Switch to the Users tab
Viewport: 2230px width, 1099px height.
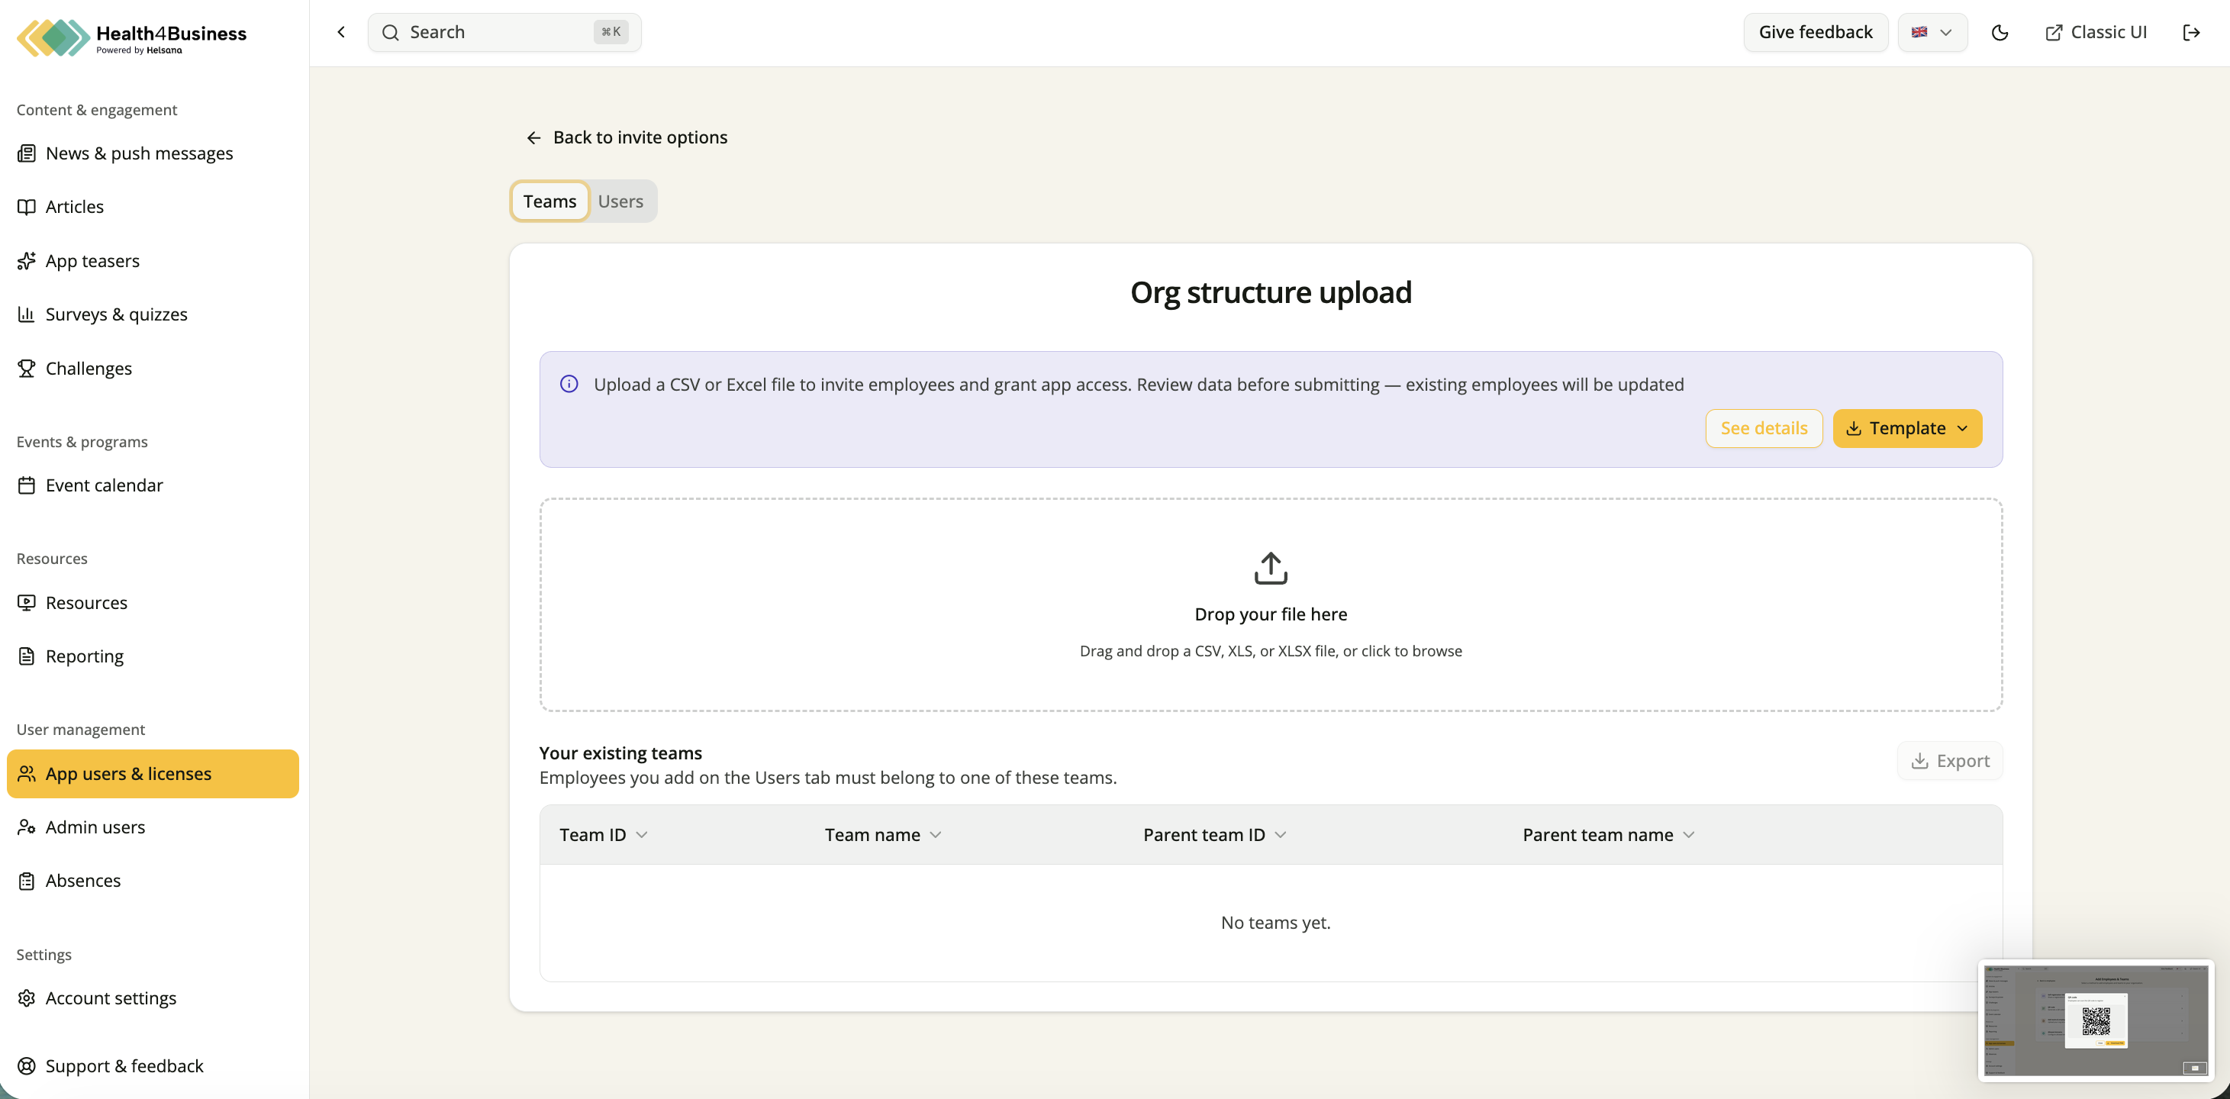(620, 201)
